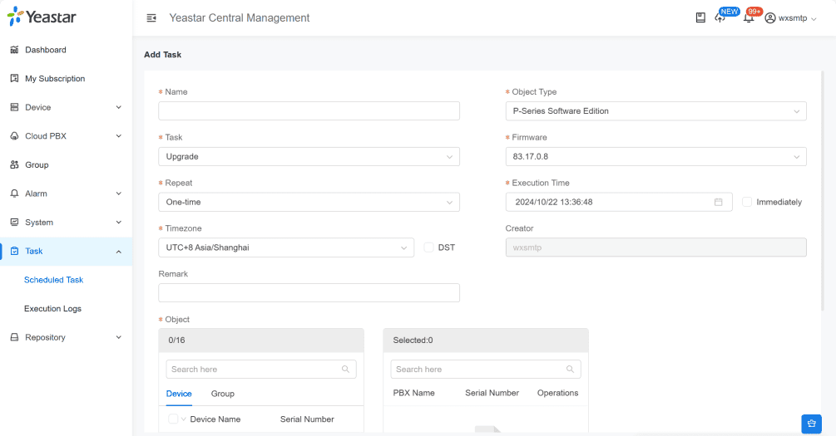Image resolution: width=836 pixels, height=436 pixels.
Task: Expand the System menu chevron
Action: (x=118, y=223)
